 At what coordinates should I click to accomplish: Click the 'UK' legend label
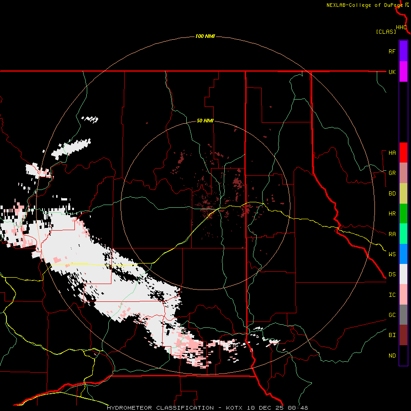coord(392,72)
